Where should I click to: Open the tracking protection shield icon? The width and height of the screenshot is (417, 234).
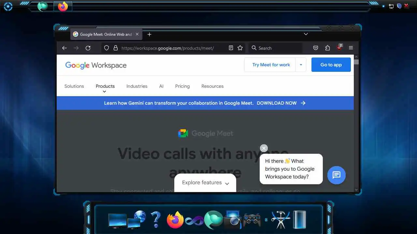tap(106, 48)
